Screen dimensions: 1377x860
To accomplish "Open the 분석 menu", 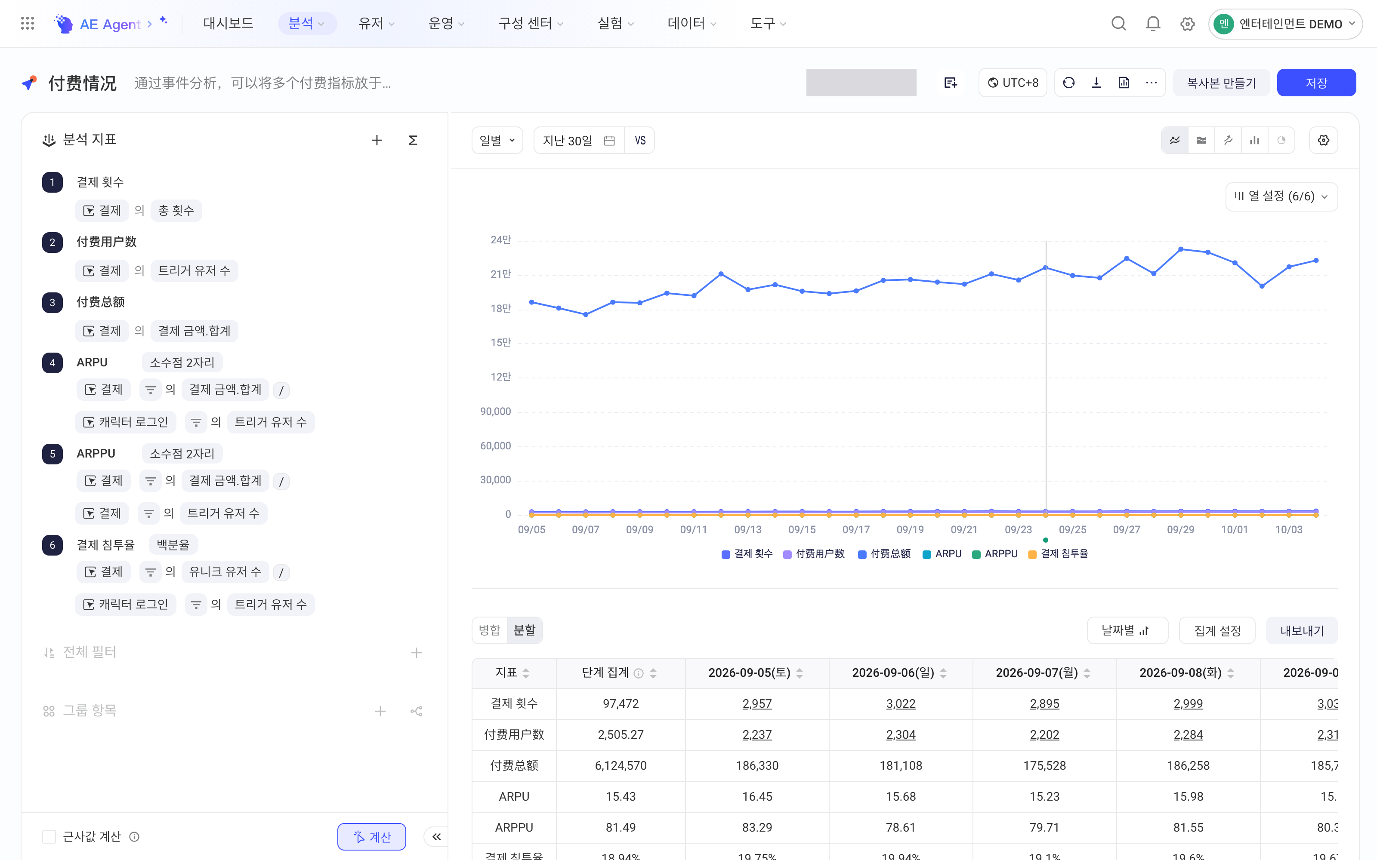I will pyautogui.click(x=307, y=23).
